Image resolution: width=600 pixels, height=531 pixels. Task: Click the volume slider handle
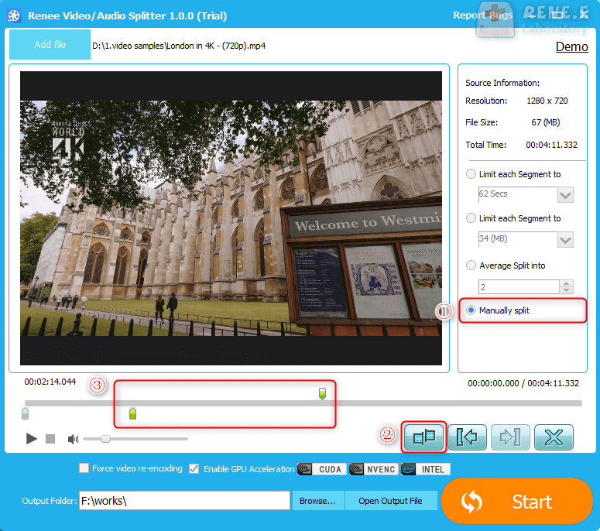(105, 439)
